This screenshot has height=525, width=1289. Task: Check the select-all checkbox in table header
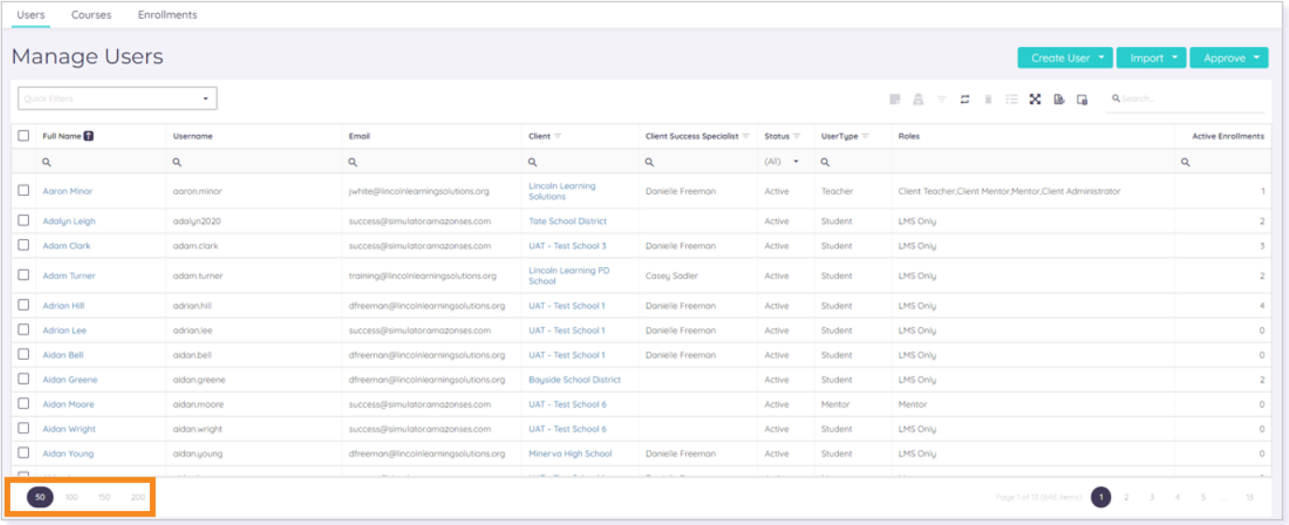23,136
